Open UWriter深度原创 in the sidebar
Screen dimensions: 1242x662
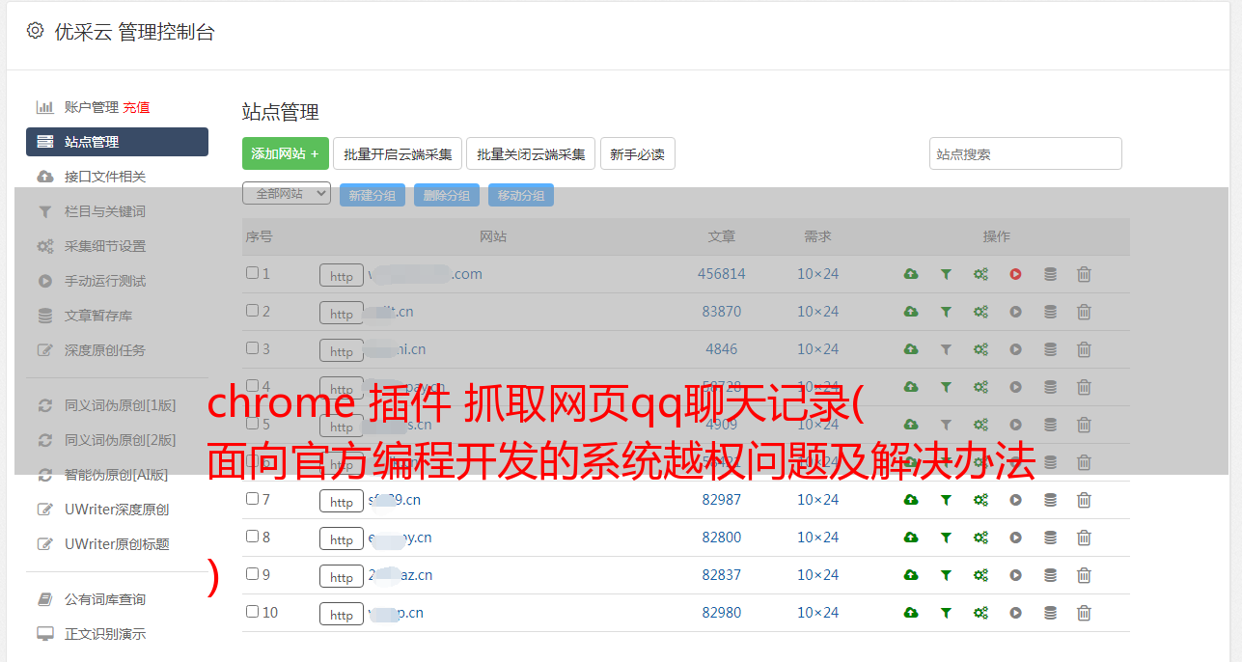pos(117,510)
